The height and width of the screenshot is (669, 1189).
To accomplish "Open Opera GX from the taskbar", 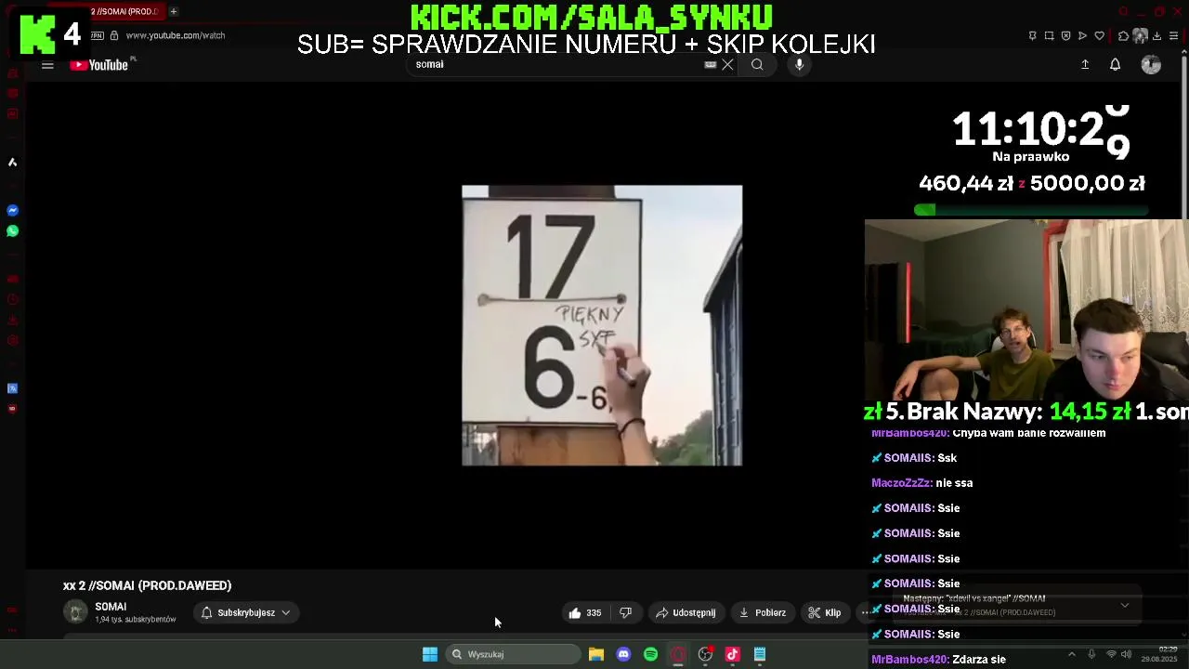I will click(678, 654).
